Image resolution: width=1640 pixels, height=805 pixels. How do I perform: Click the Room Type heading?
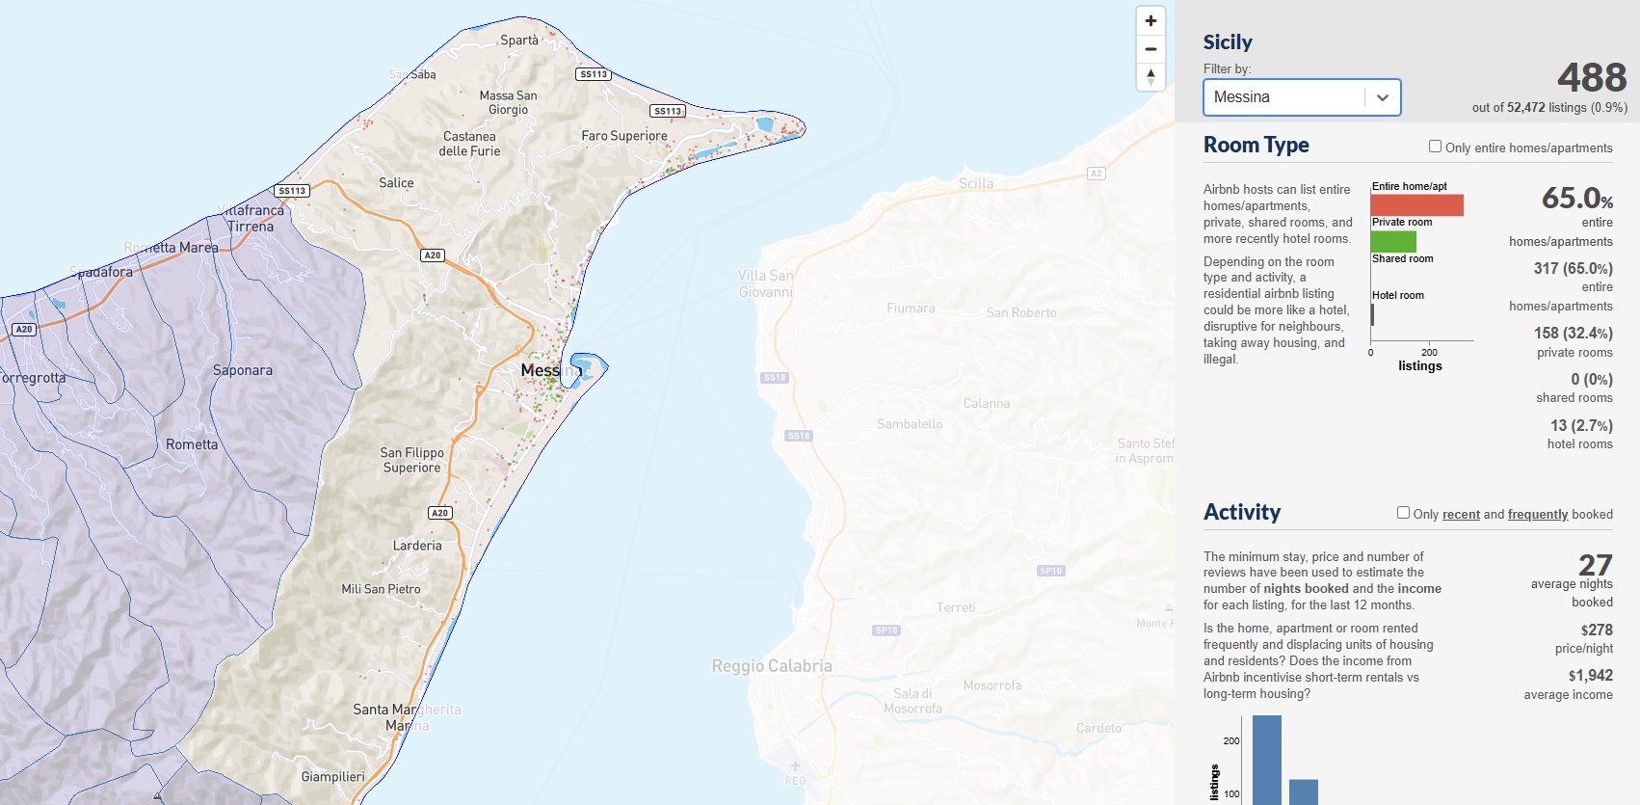[x=1256, y=145]
